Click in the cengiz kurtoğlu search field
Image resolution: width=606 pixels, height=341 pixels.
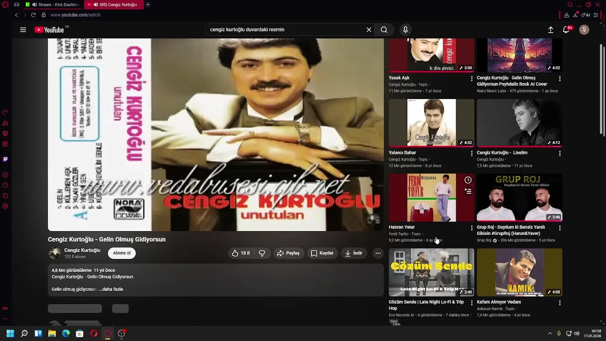pyautogui.click(x=284, y=30)
